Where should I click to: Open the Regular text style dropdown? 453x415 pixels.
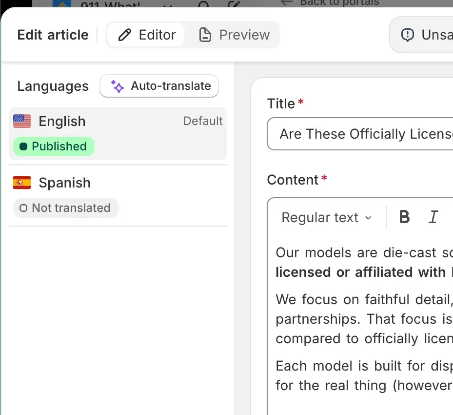[x=326, y=217]
